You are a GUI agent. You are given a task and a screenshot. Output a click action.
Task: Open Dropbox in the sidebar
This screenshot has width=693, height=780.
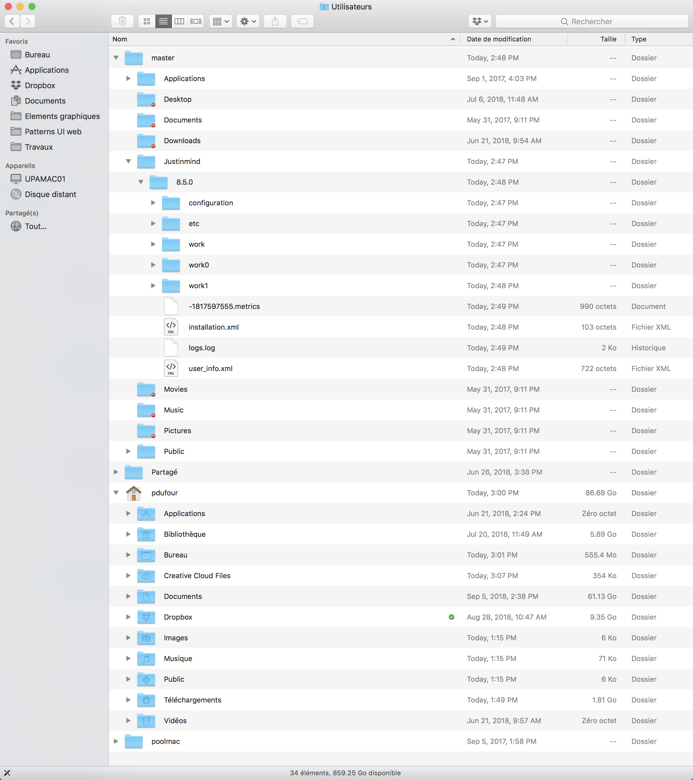(x=40, y=86)
